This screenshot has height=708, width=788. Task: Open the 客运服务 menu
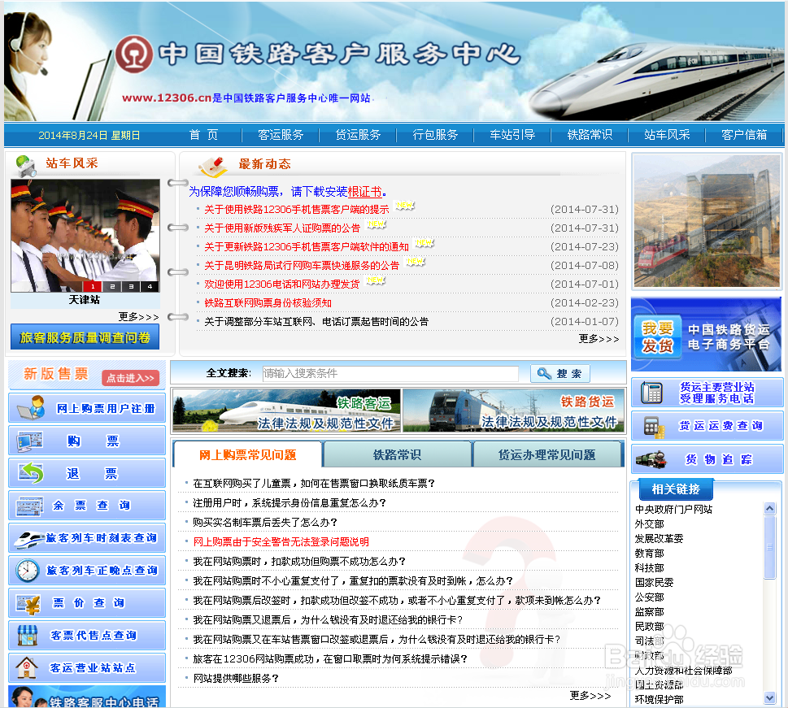pyautogui.click(x=281, y=135)
